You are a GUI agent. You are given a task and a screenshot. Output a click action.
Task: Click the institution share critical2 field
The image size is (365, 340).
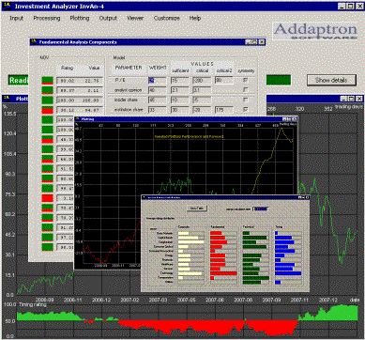pyautogui.click(x=224, y=110)
